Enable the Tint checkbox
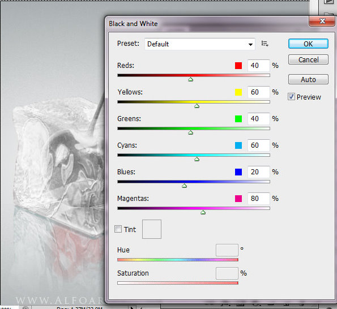This screenshot has height=309, width=337. (118, 229)
